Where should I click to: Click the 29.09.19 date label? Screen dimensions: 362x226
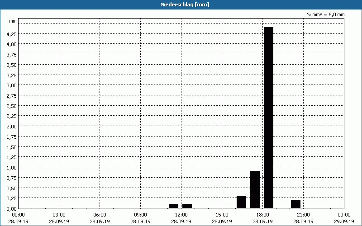(x=344, y=221)
